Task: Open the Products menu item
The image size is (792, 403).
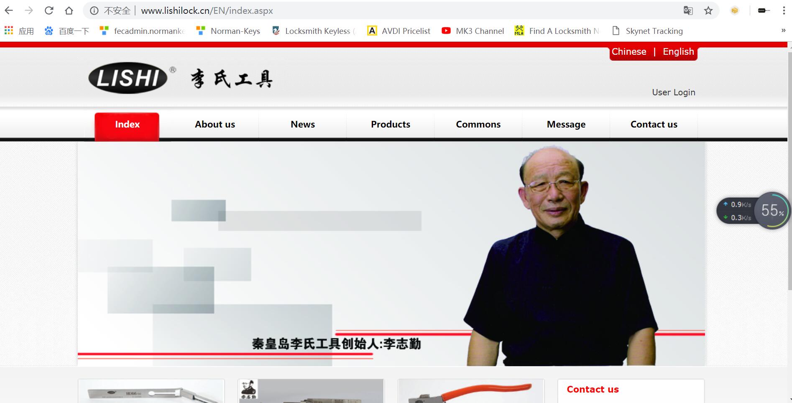Action: pos(391,125)
